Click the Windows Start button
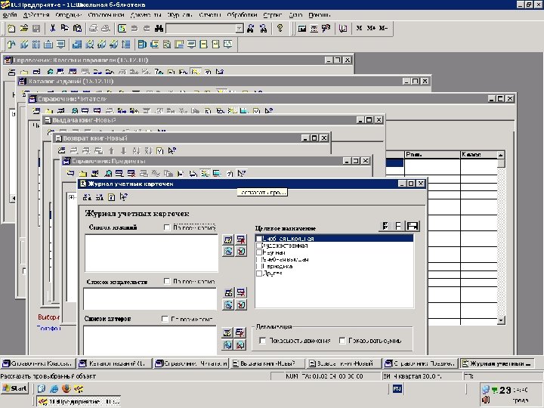Viewport: 544px width, 408px height. coord(14,388)
